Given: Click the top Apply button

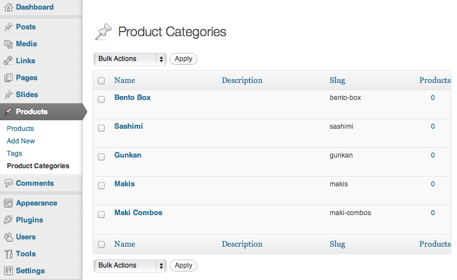Looking at the screenshot, I should 183,59.
